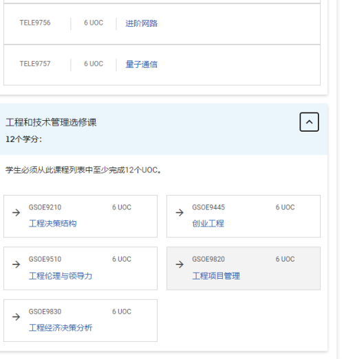This screenshot has height=359, width=344.
Task: Select the TELE9757 course row
Action: (x=162, y=65)
